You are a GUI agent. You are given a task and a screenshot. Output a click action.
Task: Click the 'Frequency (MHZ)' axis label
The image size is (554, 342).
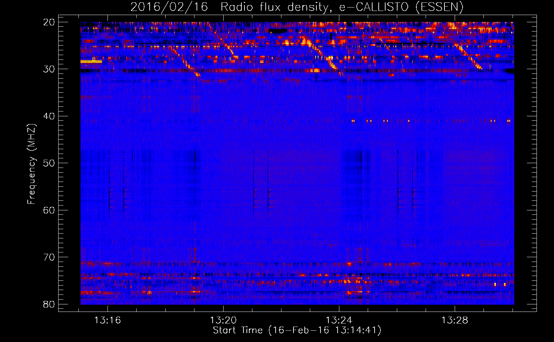32,164
